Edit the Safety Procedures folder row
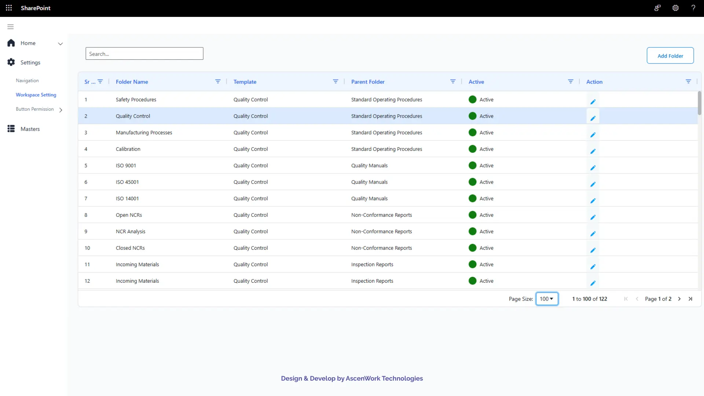 coord(593,102)
